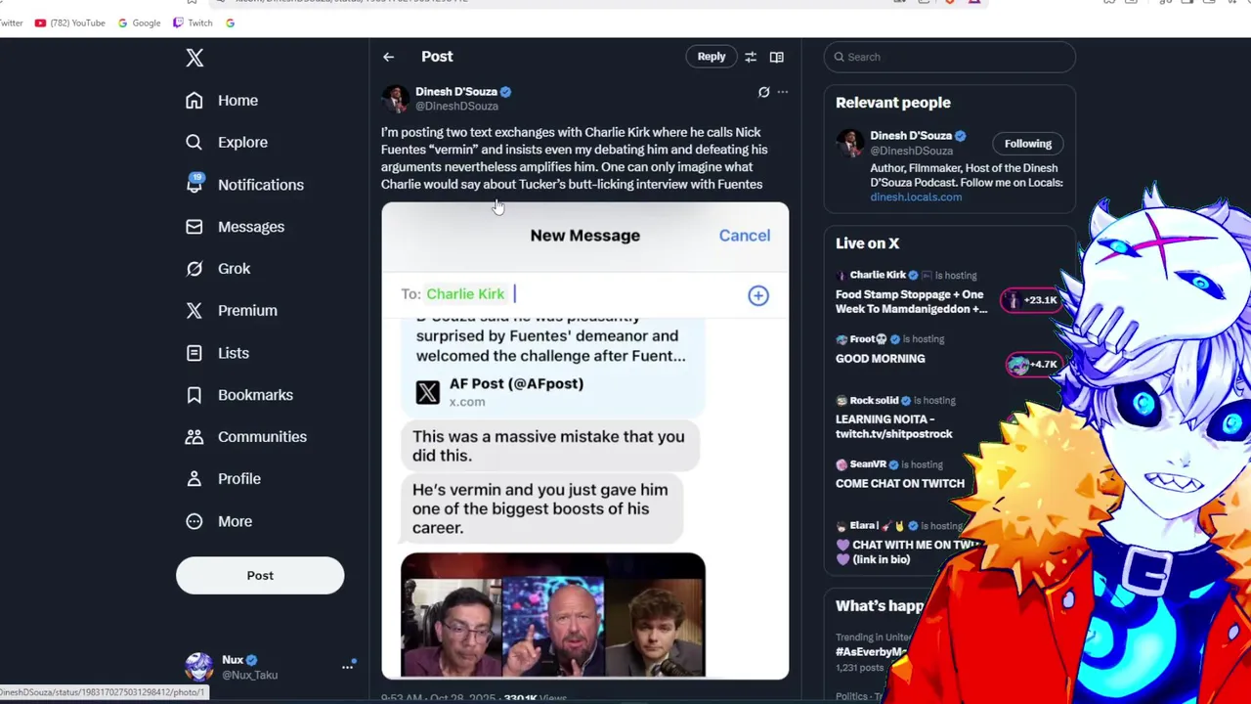The width and height of the screenshot is (1251, 704).
Task: Toggle the Following button for Dinesh D'Souza
Action: point(1028,144)
